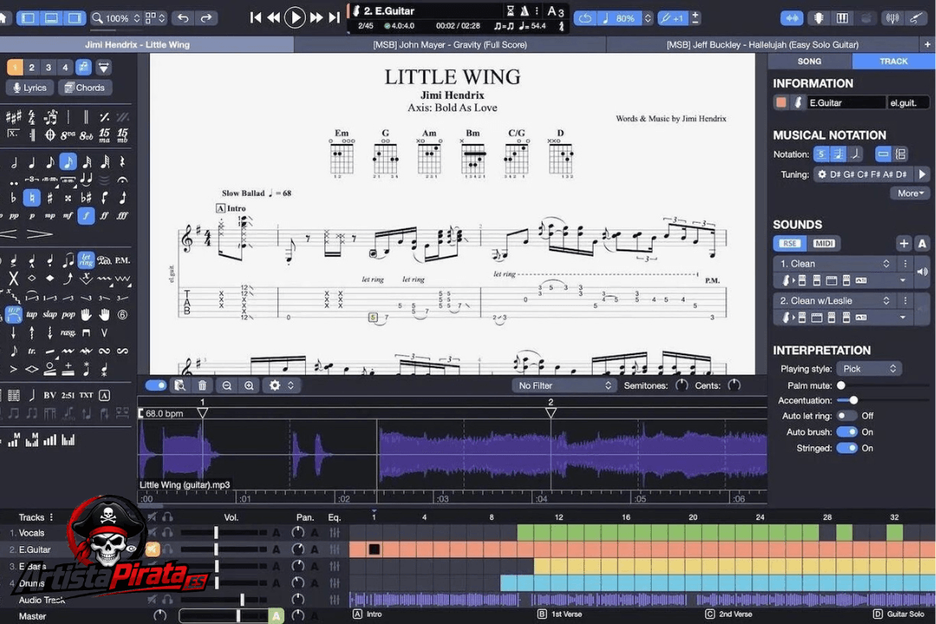Screen dimensions: 936x624
Task: Enable multi-voice editing mode icon
Action: point(83,68)
